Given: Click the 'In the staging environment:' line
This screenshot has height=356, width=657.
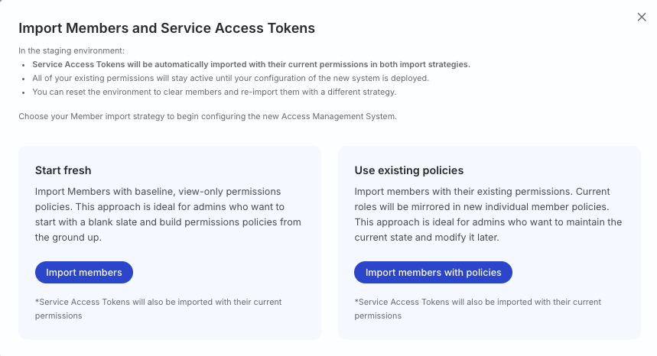Looking at the screenshot, I should 71,51.
